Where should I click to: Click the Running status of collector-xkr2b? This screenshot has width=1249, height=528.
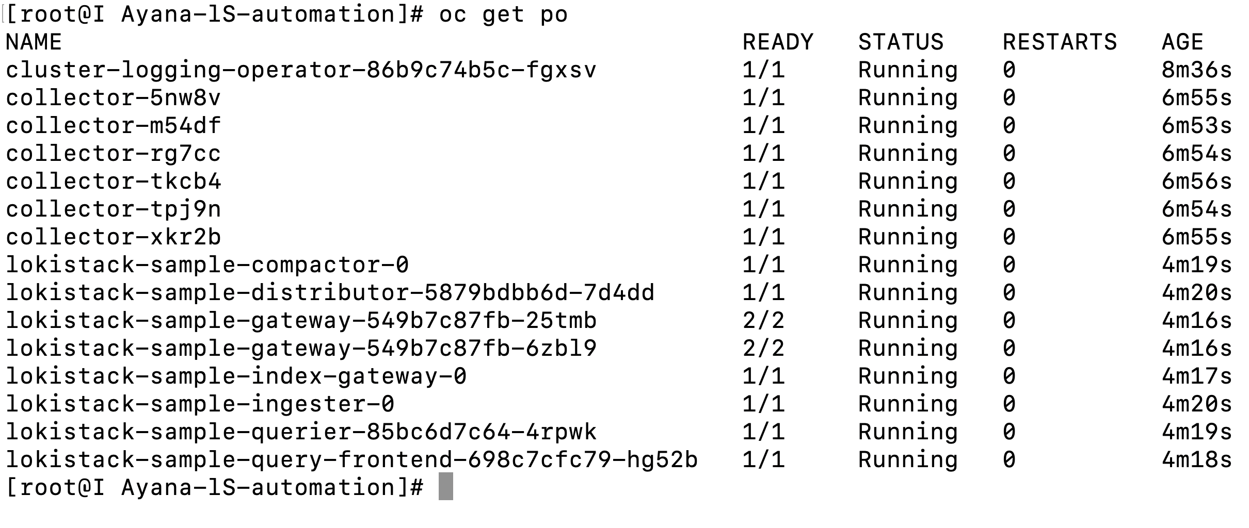(x=908, y=237)
